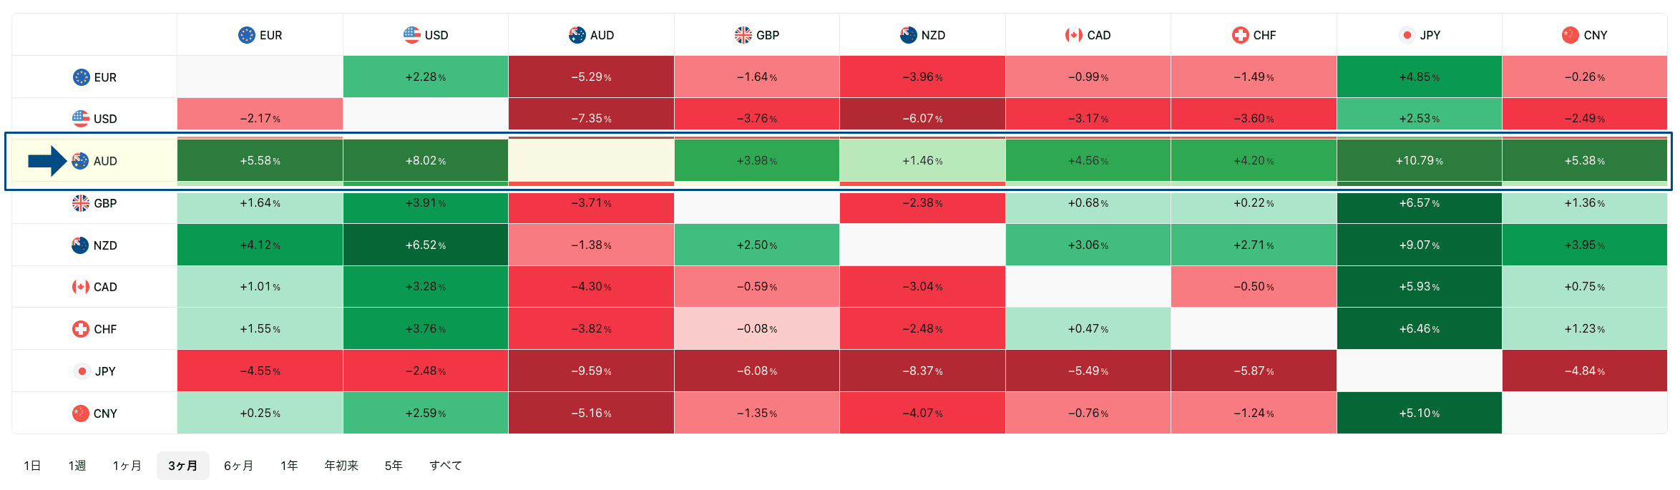
Task: Click the EUR flag icon in column header
Action: click(x=246, y=35)
